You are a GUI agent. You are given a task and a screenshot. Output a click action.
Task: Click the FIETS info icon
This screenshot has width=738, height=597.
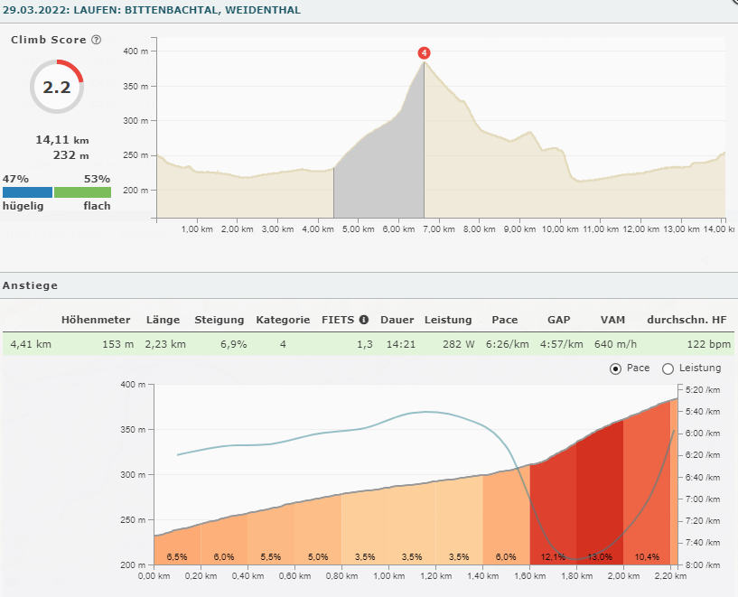click(x=364, y=320)
